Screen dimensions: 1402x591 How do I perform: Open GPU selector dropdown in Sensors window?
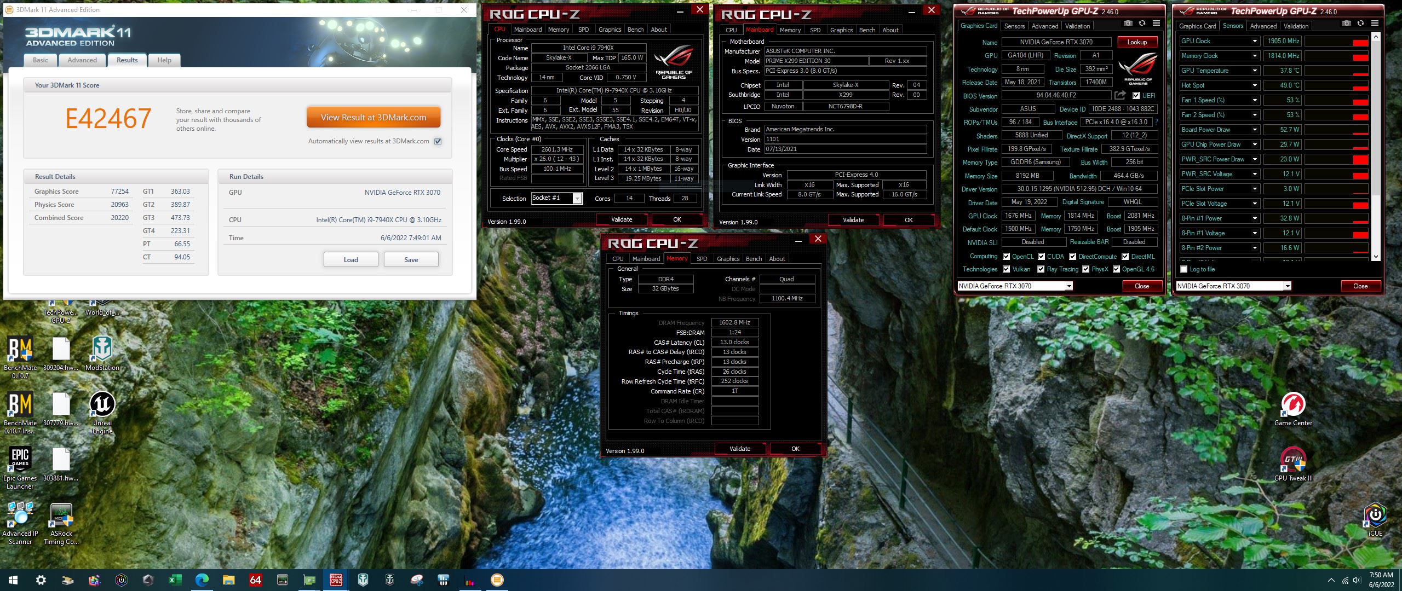[x=1287, y=286]
